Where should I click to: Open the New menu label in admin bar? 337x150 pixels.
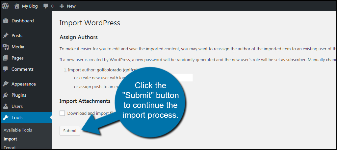tap(71, 6)
